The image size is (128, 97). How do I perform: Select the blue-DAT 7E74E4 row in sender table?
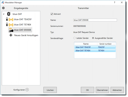[95, 51]
